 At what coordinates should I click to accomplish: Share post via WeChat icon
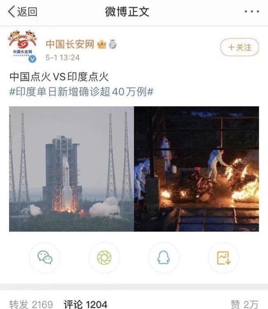click(45, 257)
